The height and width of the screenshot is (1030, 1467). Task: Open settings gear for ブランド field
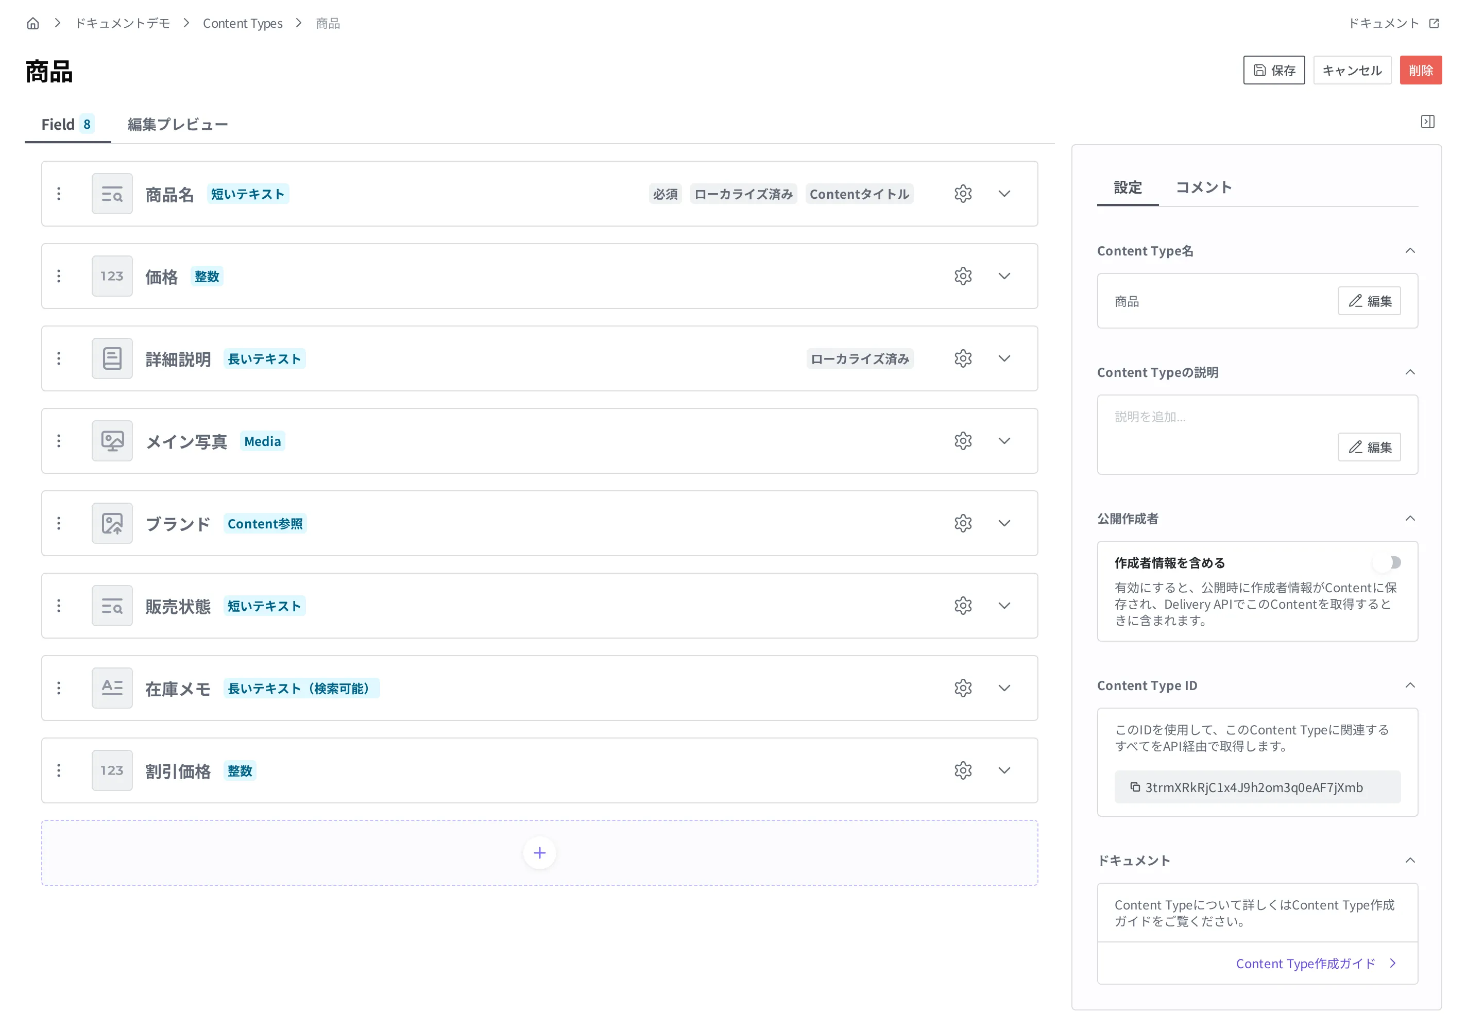[963, 523]
